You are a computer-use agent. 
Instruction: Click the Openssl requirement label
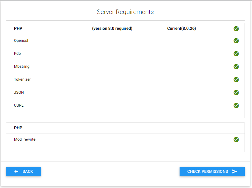pyautogui.click(x=21, y=41)
